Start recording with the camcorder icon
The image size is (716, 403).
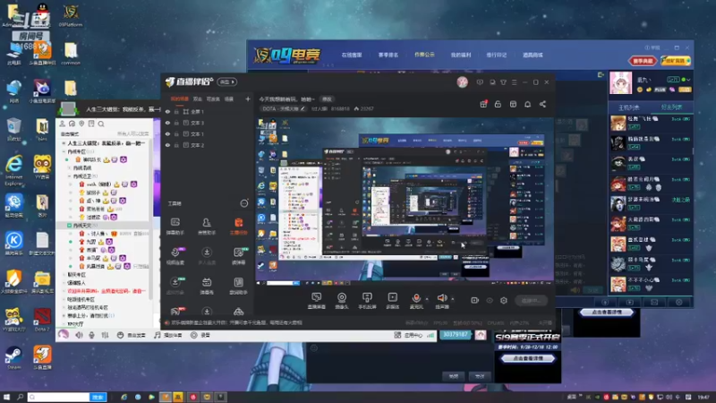pos(475,301)
